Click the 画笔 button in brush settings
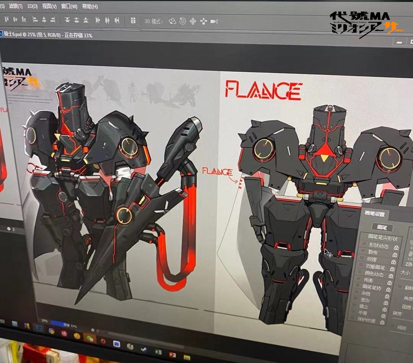 click(x=382, y=227)
